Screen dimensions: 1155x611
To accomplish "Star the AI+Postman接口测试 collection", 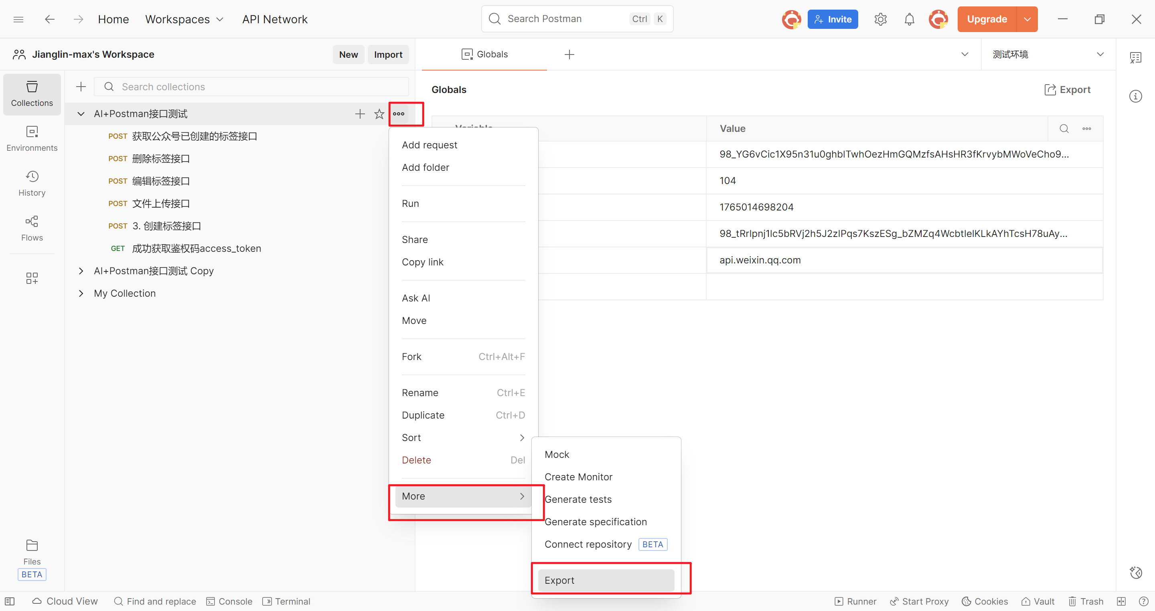I will [x=379, y=114].
